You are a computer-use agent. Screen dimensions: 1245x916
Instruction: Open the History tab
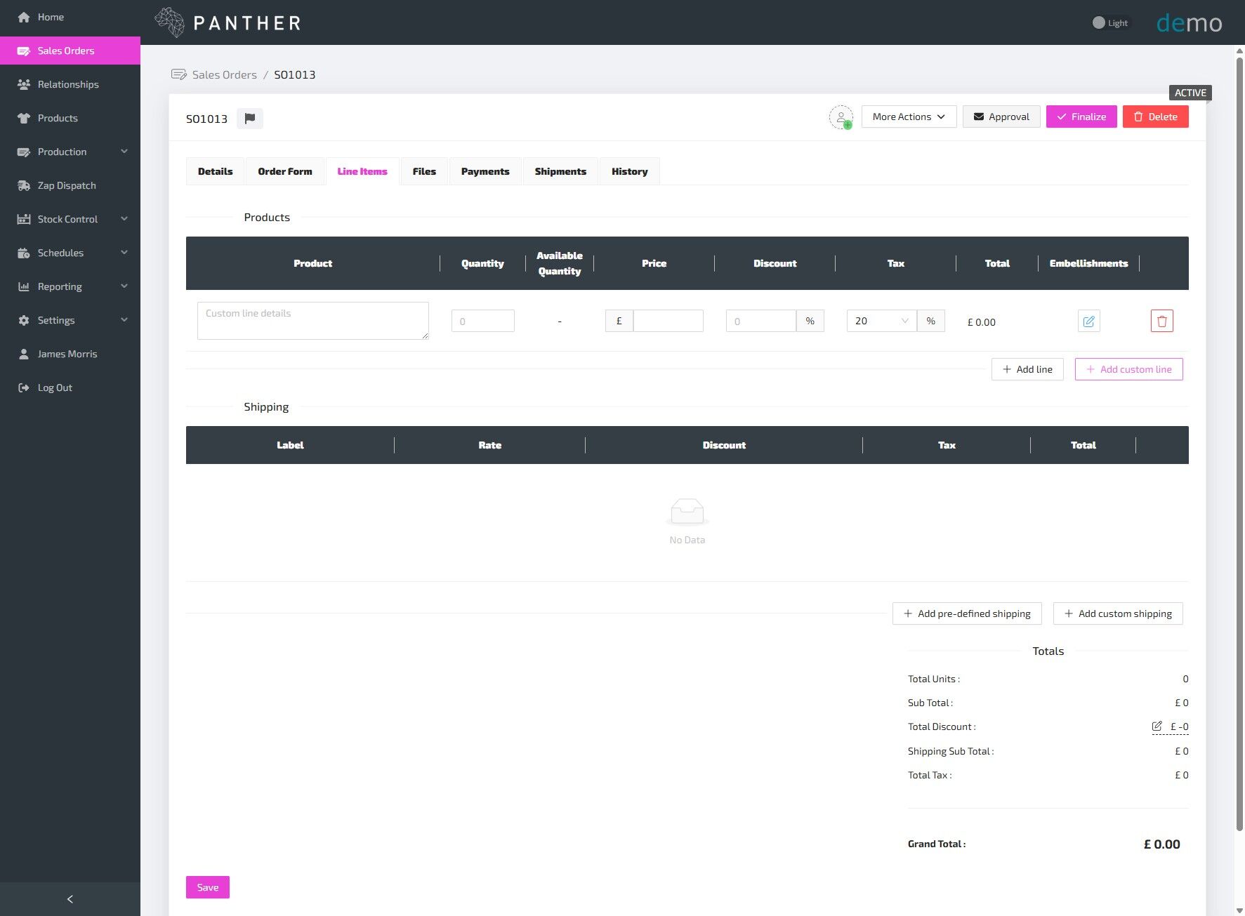coord(629,171)
